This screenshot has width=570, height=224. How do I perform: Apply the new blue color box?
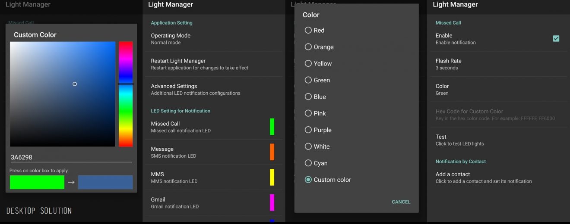[x=105, y=182]
